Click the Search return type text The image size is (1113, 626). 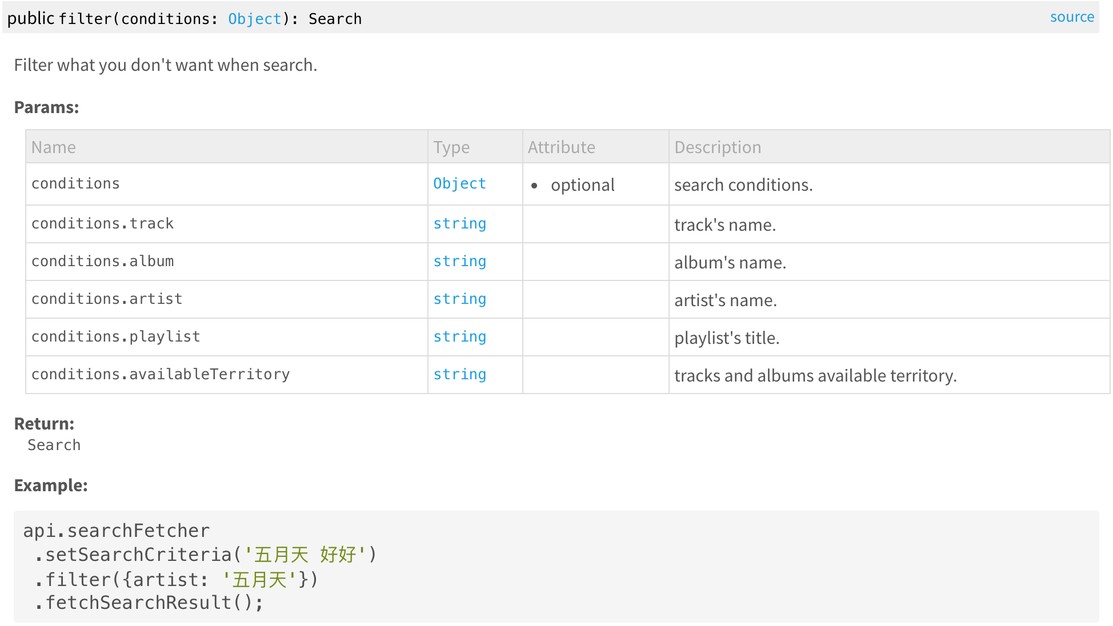pos(54,445)
